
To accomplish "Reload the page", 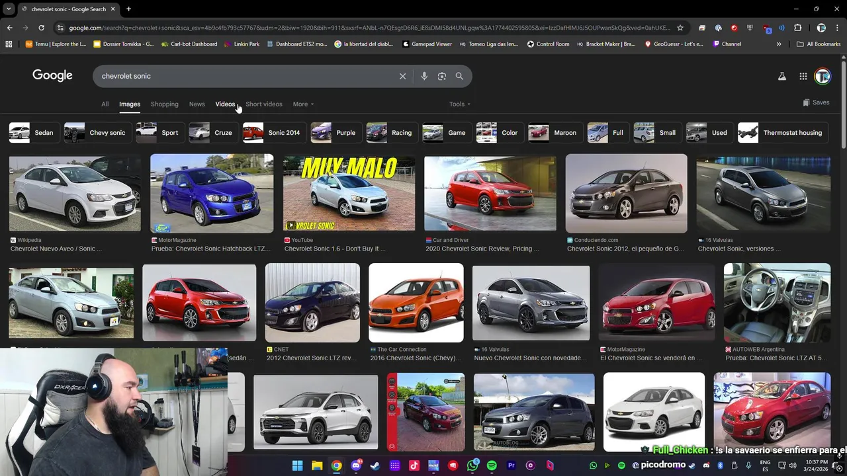I will coord(41,28).
